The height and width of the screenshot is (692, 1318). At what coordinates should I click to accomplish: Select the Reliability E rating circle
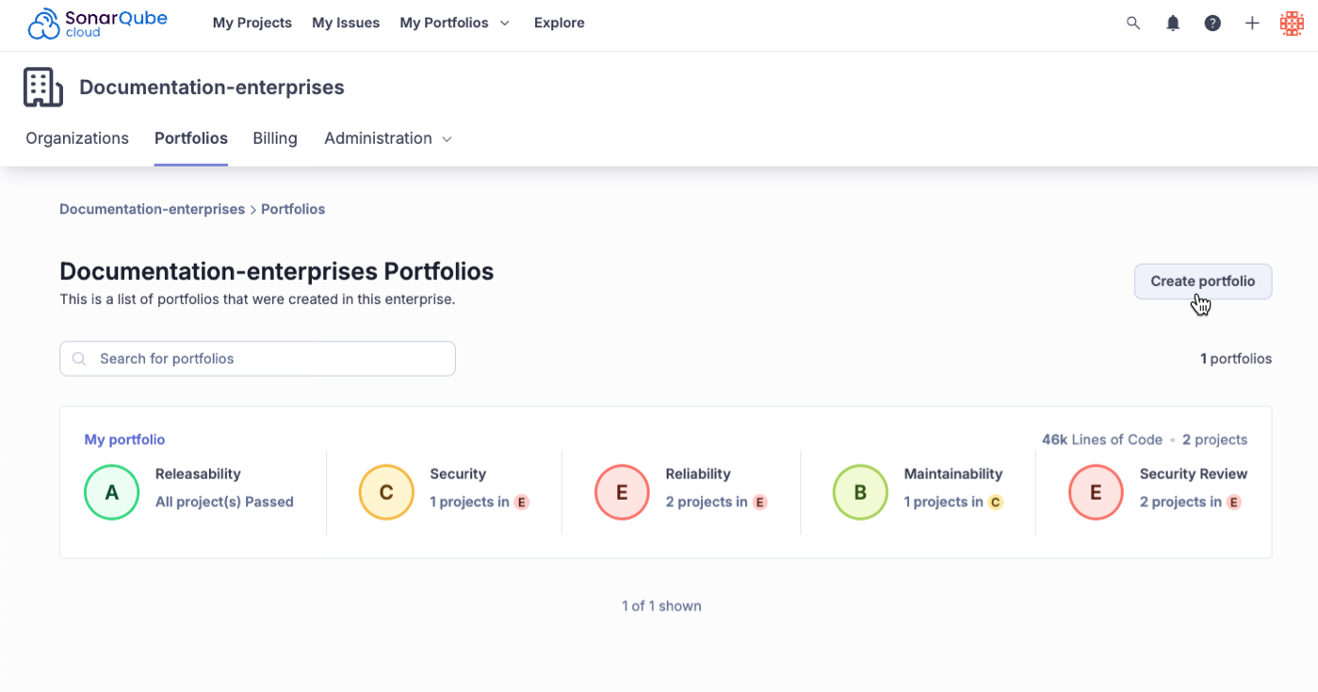[622, 492]
